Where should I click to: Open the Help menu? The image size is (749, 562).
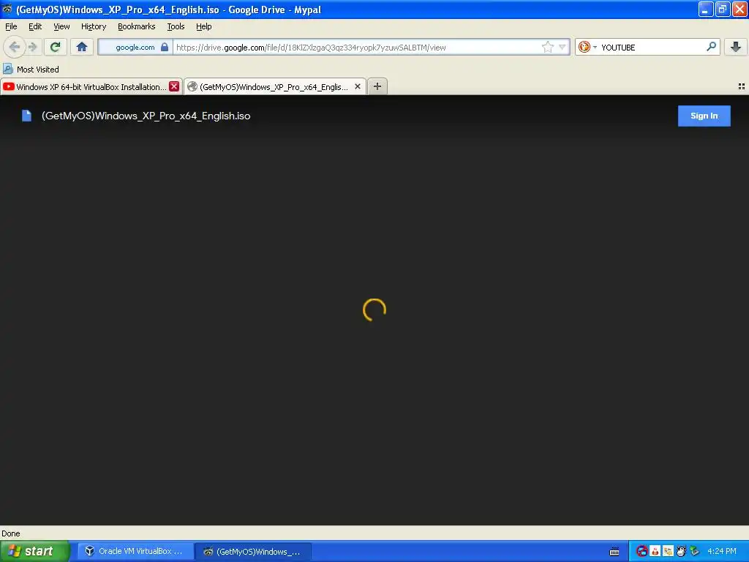(203, 26)
